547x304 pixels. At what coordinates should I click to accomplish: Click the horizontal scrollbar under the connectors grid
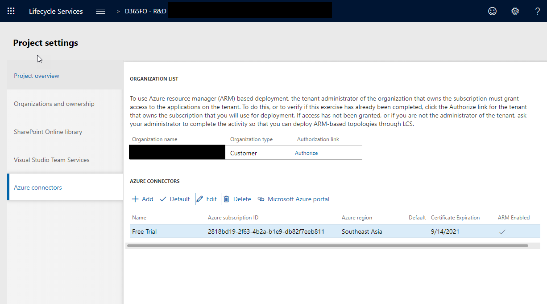click(x=327, y=245)
